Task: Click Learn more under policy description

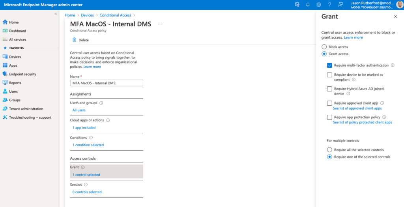Action: click(x=92, y=66)
